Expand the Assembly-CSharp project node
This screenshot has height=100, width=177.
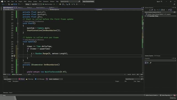click(146, 16)
